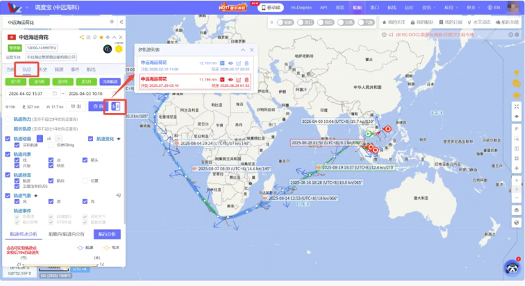Switch to the 历史 tab
Screen dimensions: 525x286
pos(42,69)
